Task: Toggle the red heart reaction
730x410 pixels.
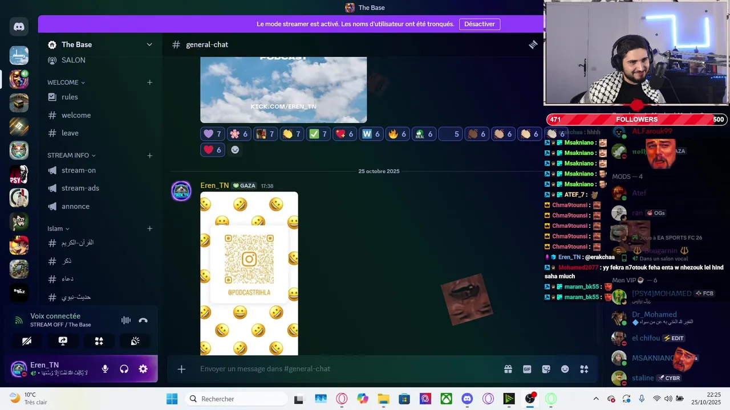Action: tap(213, 150)
